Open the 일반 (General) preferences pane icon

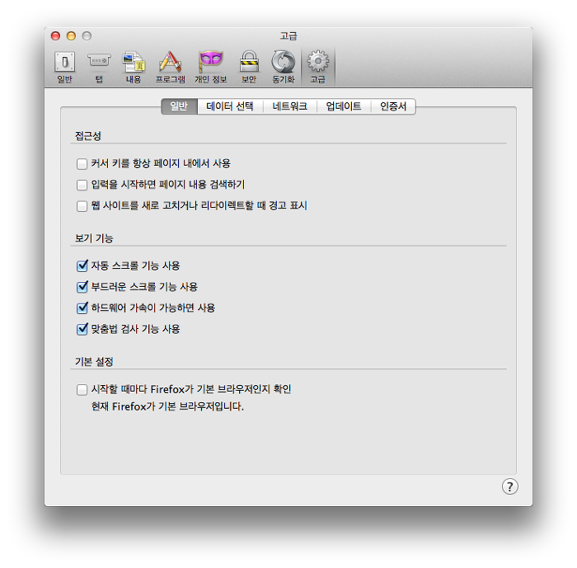click(65, 62)
